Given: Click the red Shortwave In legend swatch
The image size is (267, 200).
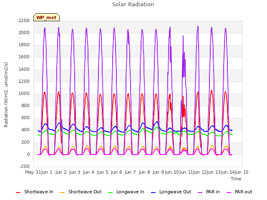Looking at the screenshot, I should [18, 192].
